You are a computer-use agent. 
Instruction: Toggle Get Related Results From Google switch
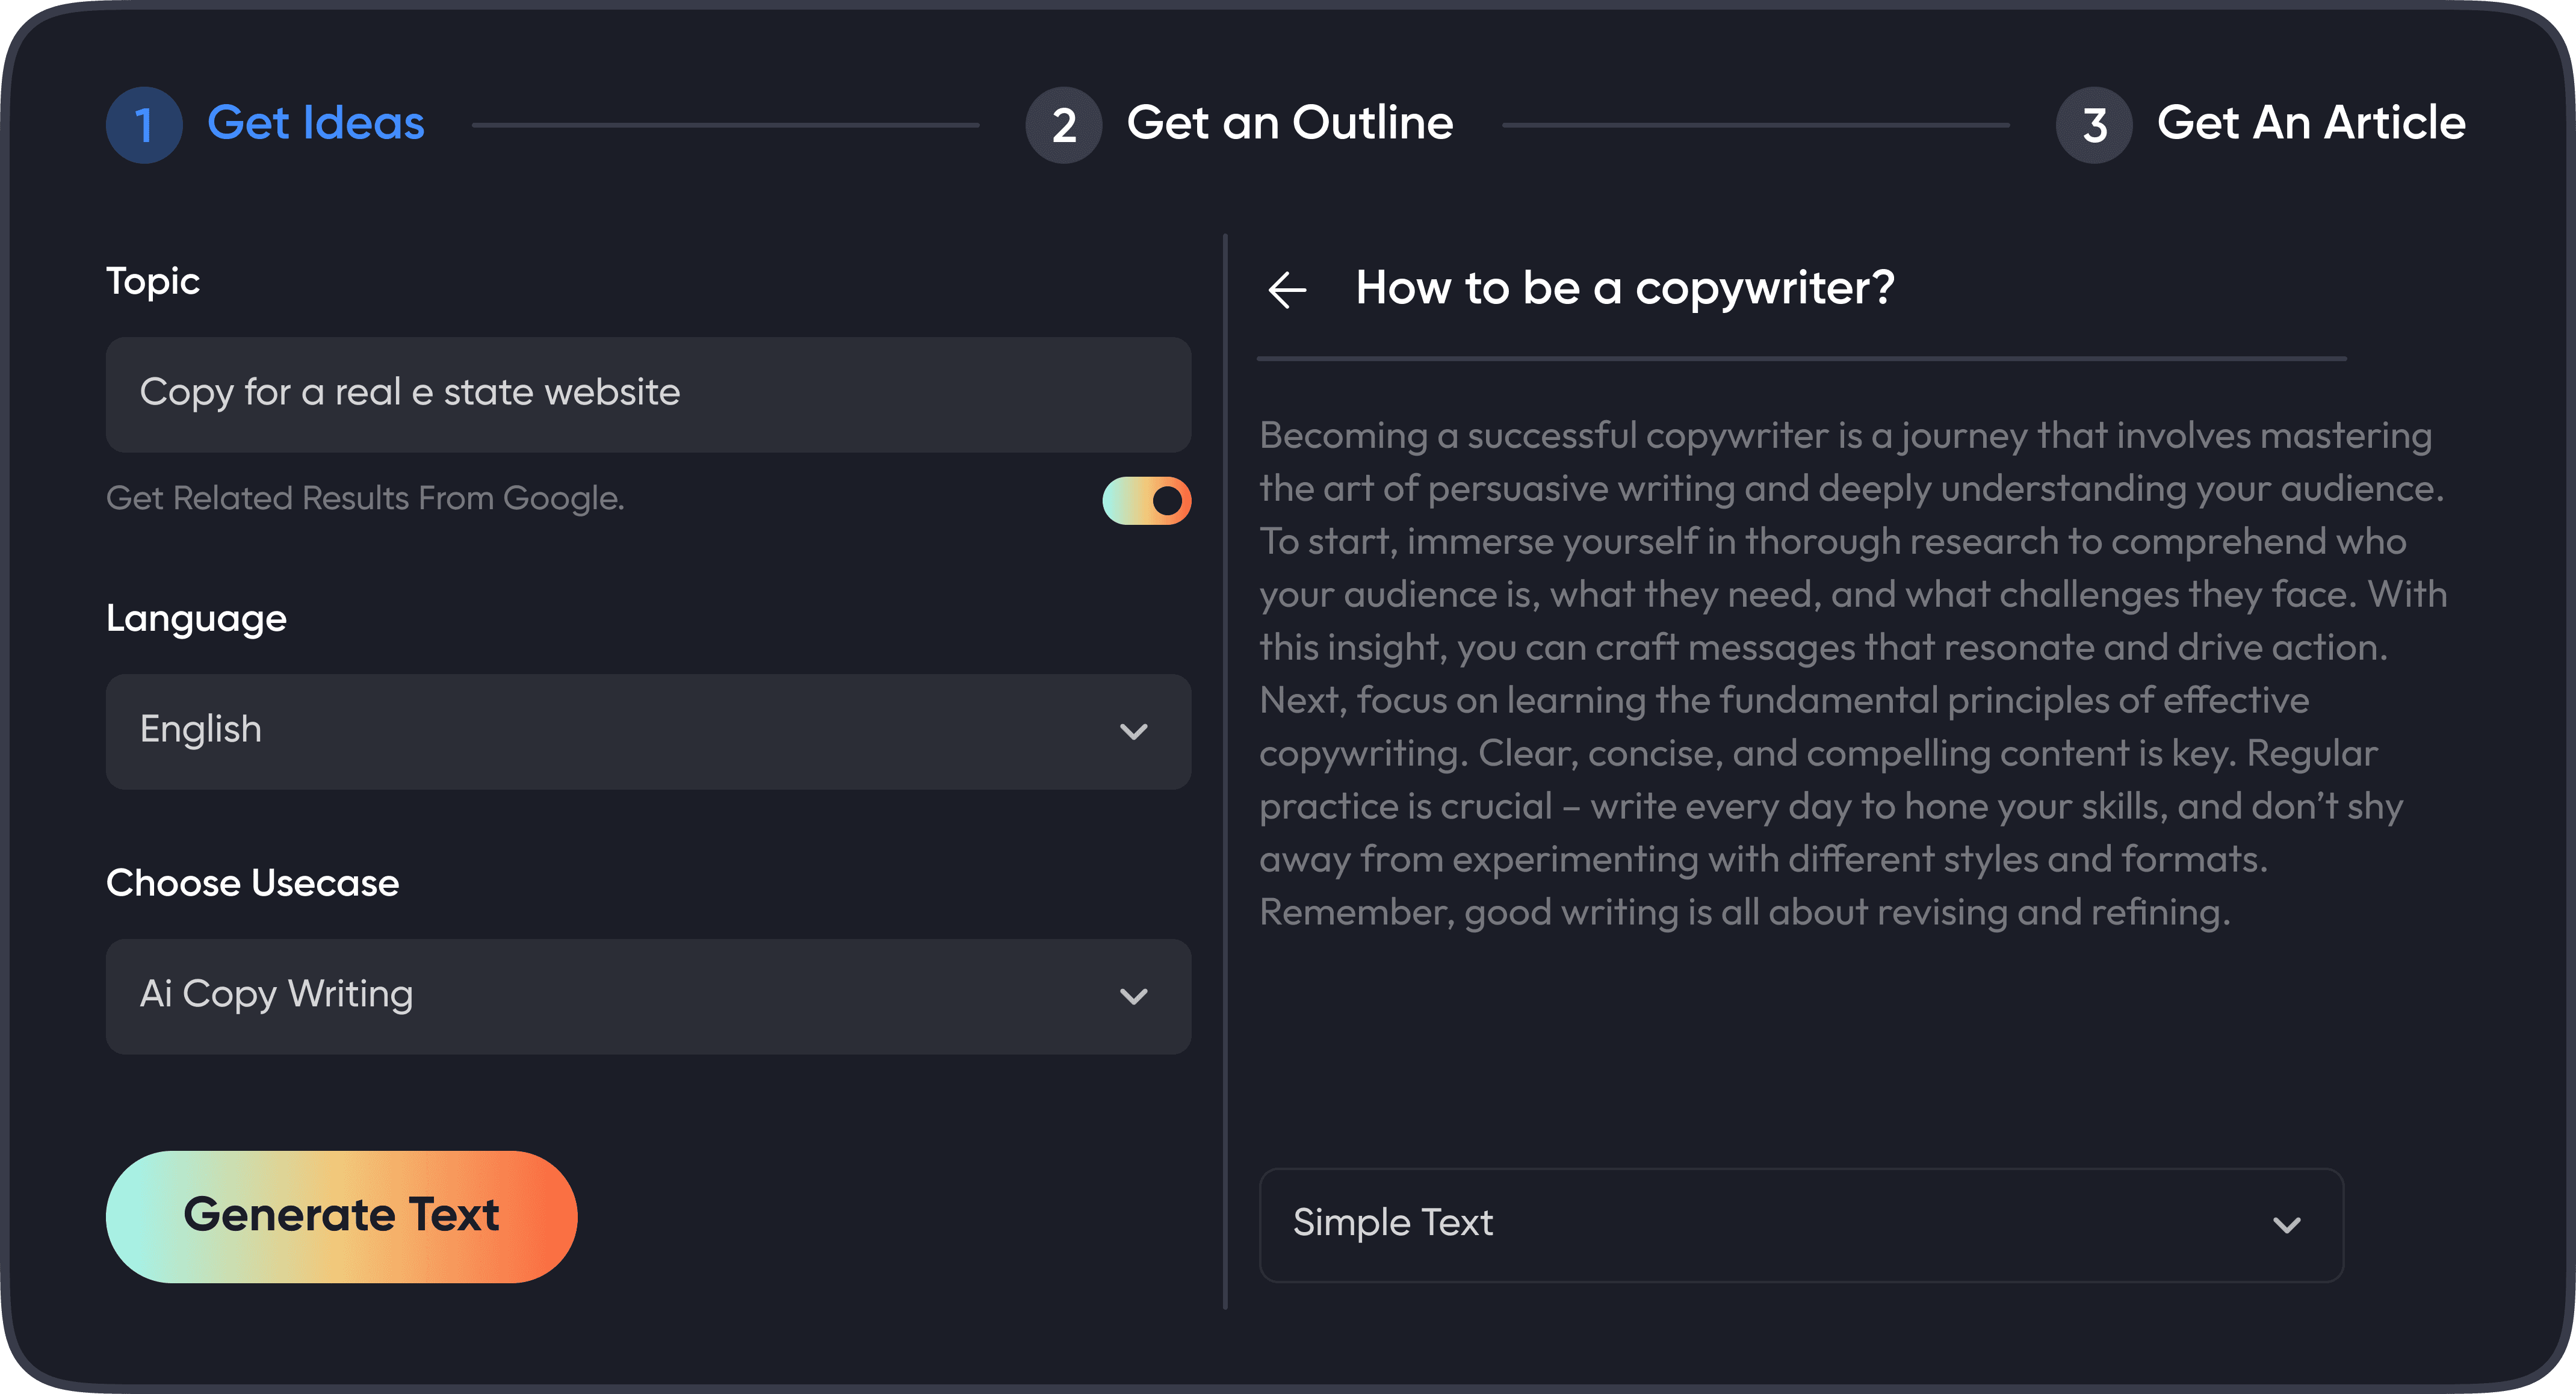point(1146,500)
